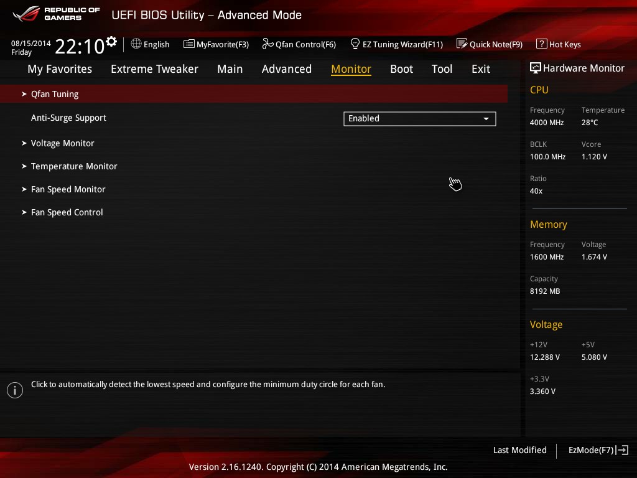
Task: Click the EzMode exit arrow icon
Action: pos(622,450)
